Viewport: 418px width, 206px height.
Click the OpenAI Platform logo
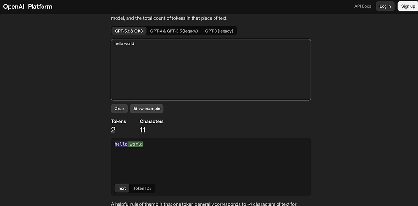(x=28, y=7)
